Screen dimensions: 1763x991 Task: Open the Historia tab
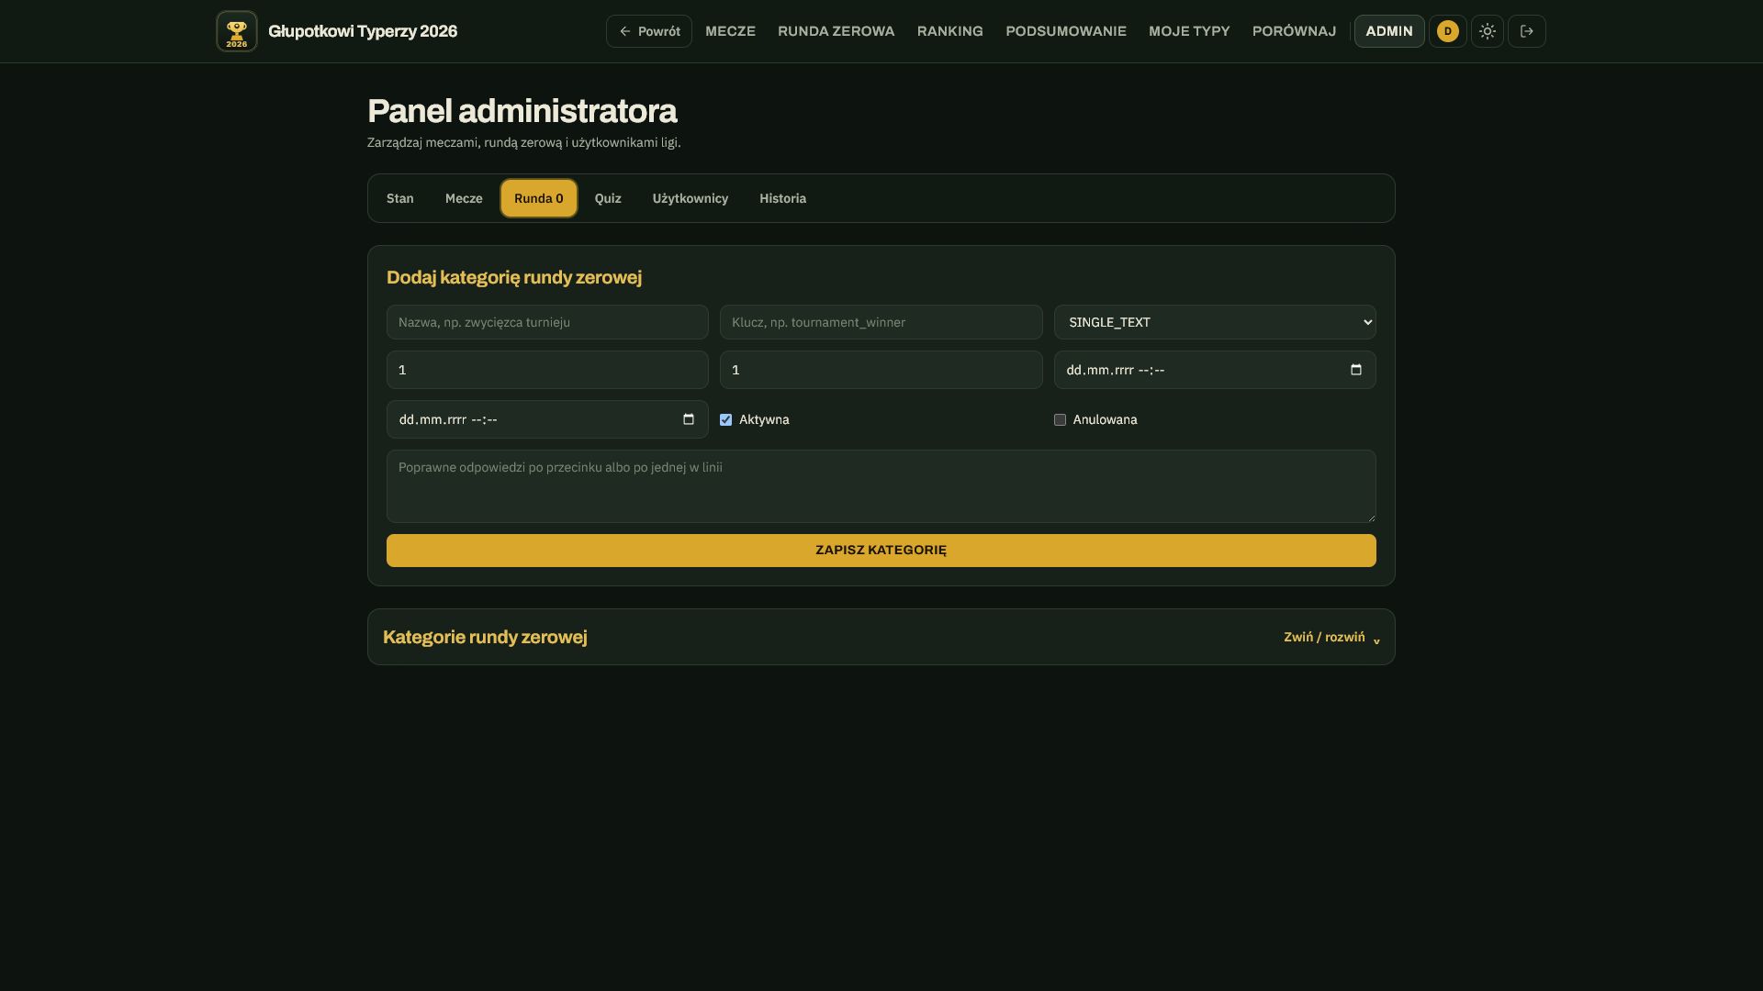pos(783,198)
